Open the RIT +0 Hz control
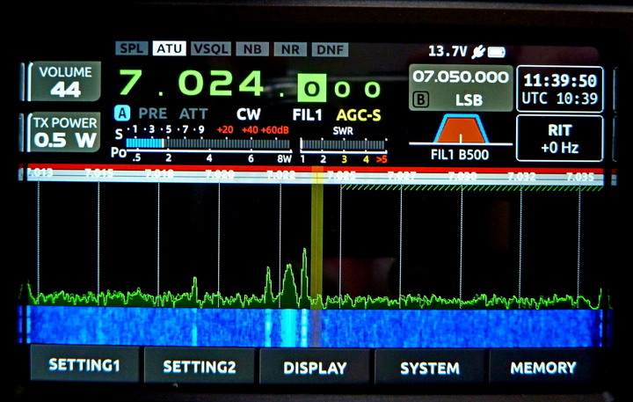Screen dimensions: 633x402 559,139
